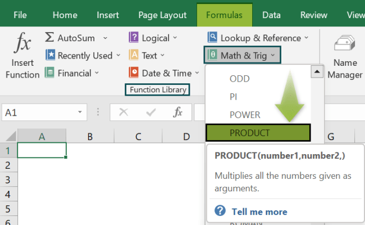The width and height of the screenshot is (365, 225).
Task: Click the Math & Trig theta icon
Action: pyautogui.click(x=212, y=55)
